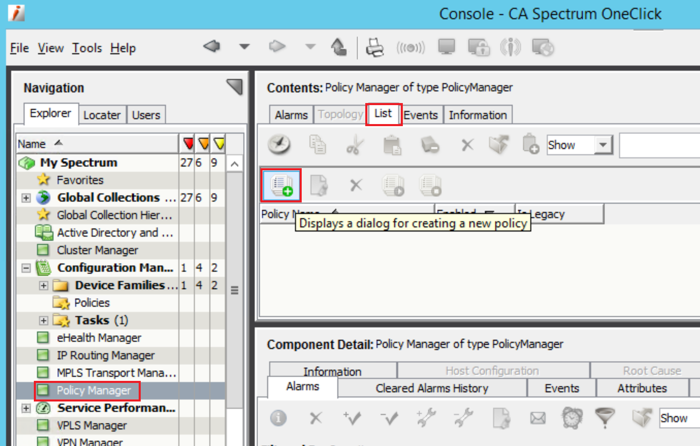The width and height of the screenshot is (700, 446).
Task: Click the funnel filter icon in alarms toolbar
Action: 605,418
